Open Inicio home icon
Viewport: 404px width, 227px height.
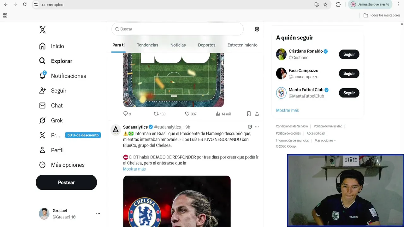pos(42,46)
